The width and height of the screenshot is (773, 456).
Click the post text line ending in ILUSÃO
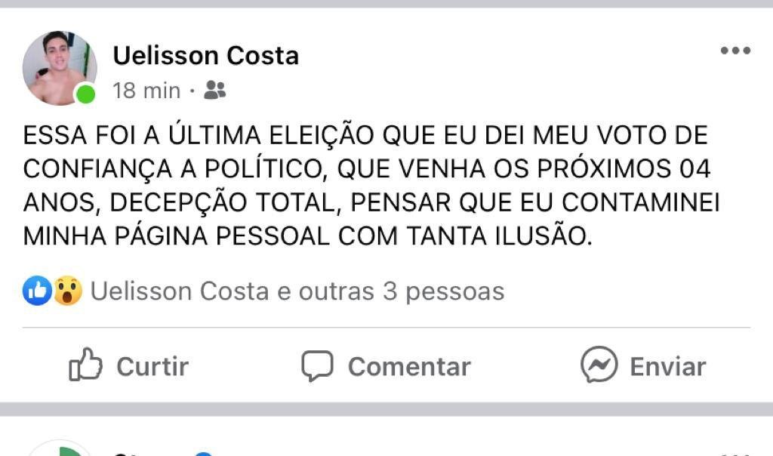(x=305, y=236)
